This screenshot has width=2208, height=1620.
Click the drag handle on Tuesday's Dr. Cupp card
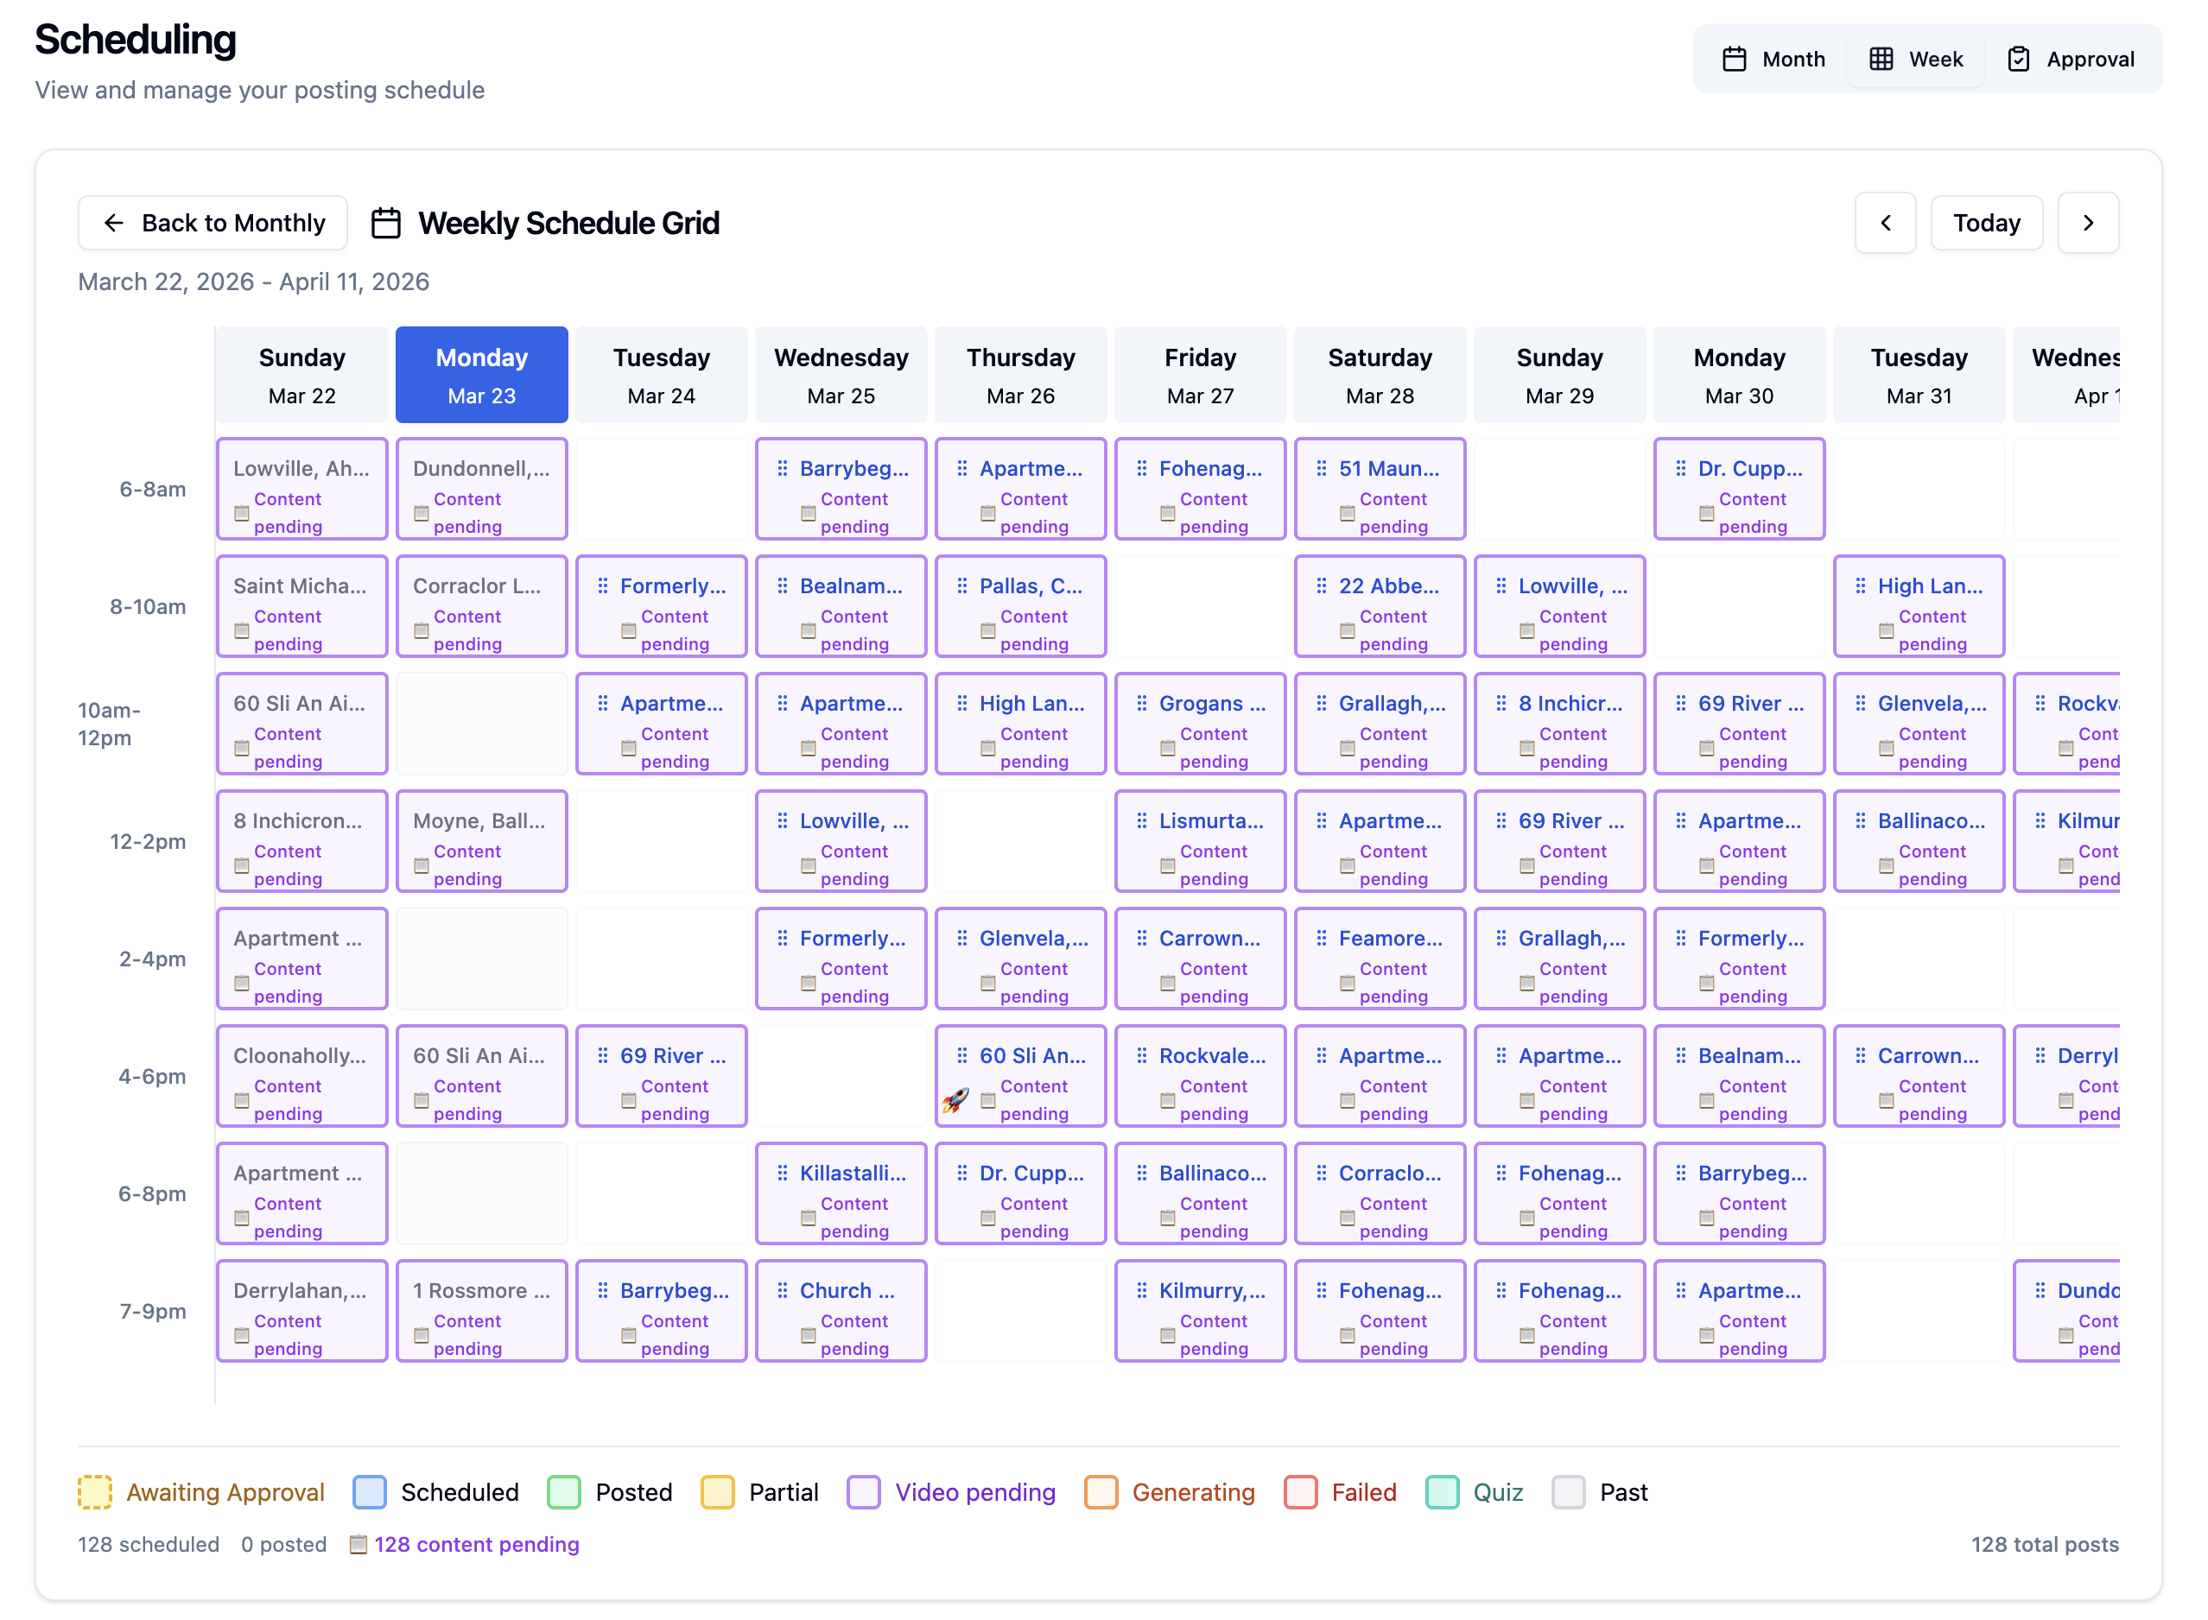1680,469
